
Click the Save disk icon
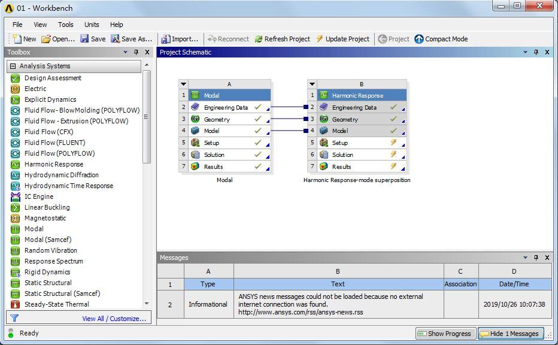coord(84,39)
